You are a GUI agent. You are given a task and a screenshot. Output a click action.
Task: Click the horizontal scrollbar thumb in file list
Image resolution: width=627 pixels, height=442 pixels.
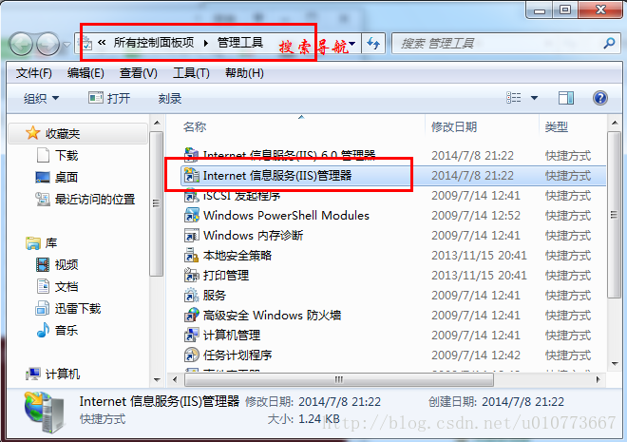[339, 379]
